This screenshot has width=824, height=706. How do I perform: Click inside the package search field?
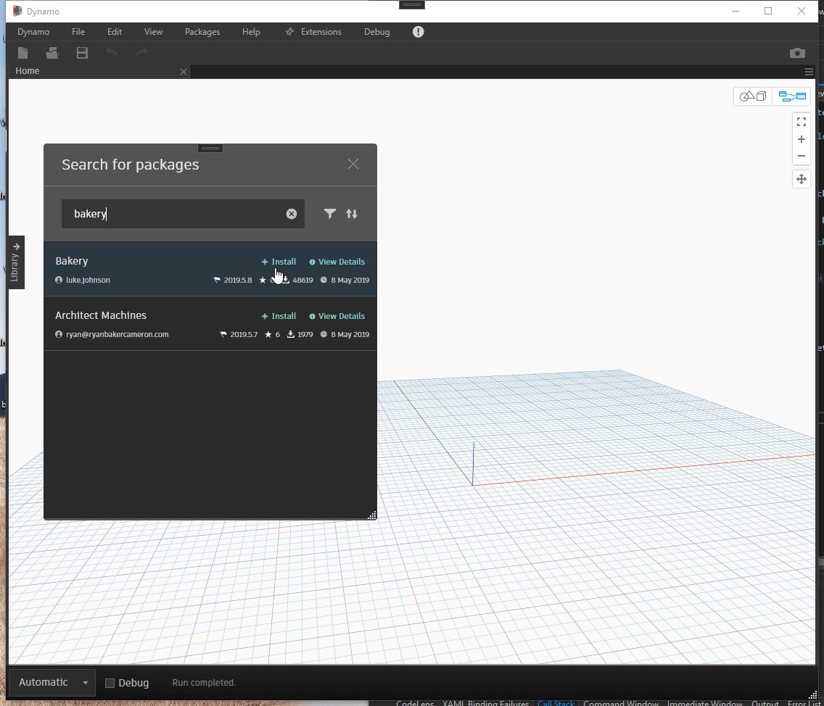(x=181, y=213)
